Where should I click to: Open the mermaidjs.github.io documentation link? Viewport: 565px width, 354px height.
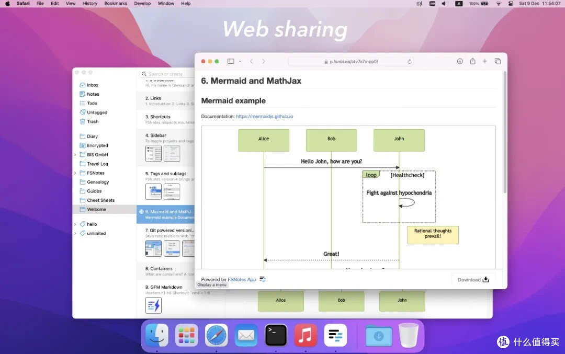tap(265, 116)
